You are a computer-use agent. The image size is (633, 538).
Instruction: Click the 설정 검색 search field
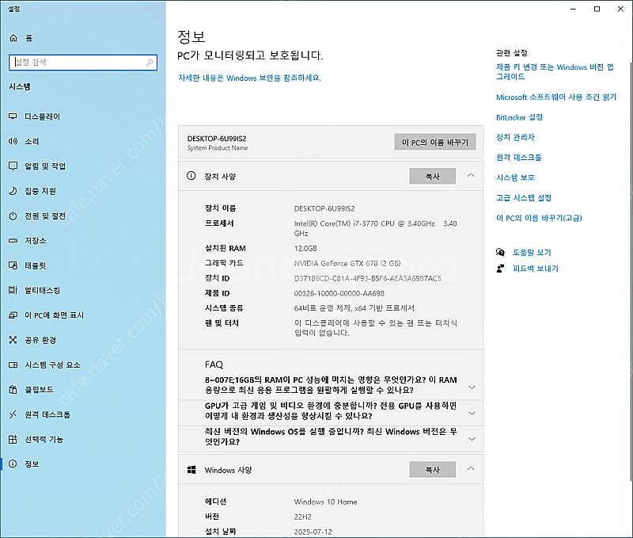coord(83,63)
